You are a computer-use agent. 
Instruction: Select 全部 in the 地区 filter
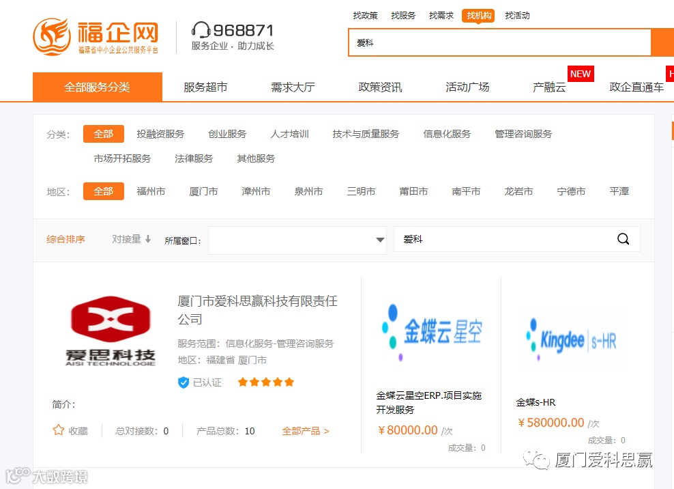[x=104, y=191]
